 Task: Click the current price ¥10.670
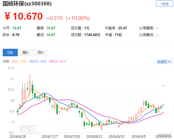point(23,16)
